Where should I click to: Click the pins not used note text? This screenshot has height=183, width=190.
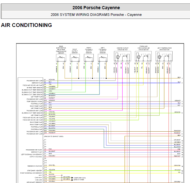[x=54, y=136]
